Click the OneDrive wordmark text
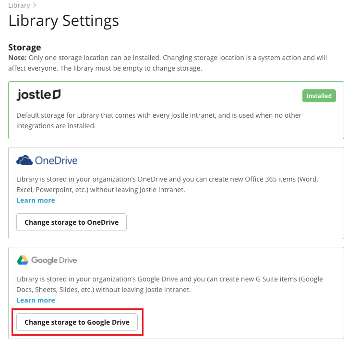348x341 pixels. tap(56, 160)
